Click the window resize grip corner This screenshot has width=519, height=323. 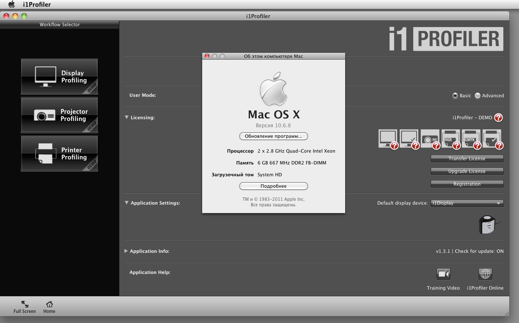click(506, 313)
